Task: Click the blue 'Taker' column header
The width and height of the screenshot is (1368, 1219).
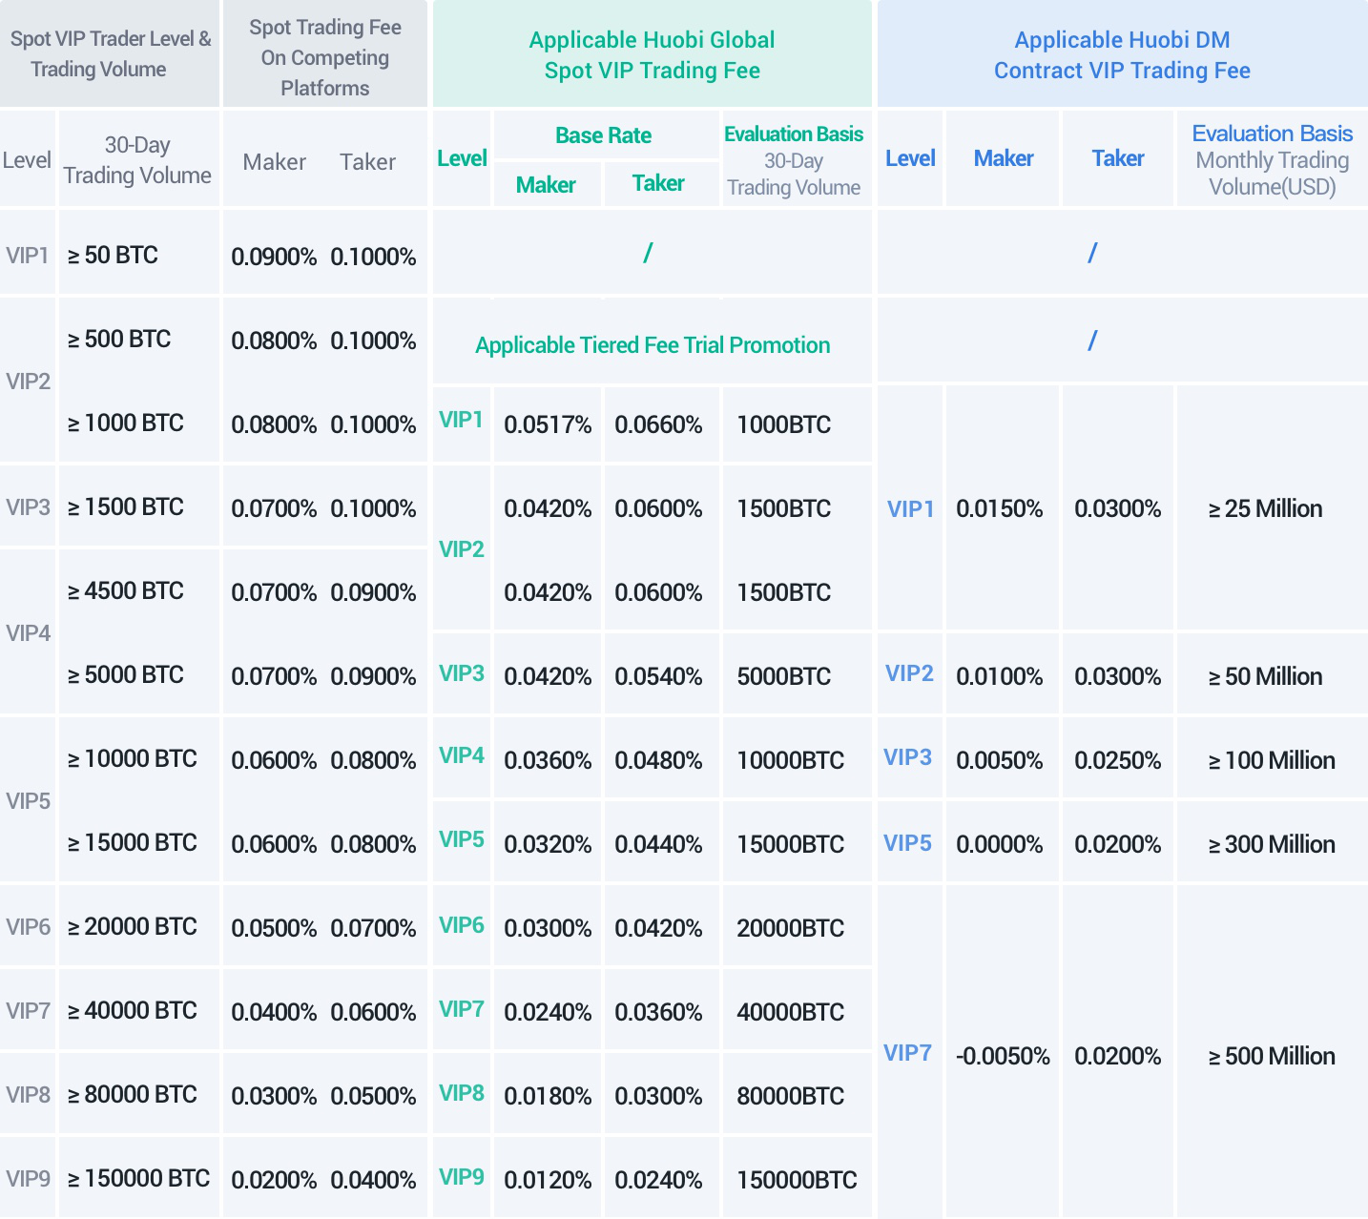Action: click(1118, 158)
